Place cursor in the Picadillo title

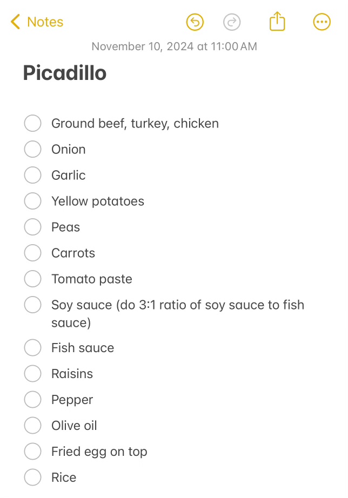[x=65, y=73]
